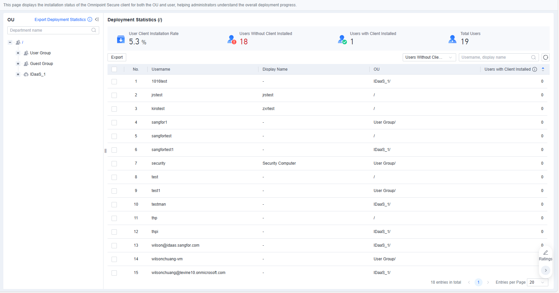Image resolution: width=559 pixels, height=293 pixels.
Task: Collapse the OU panel with the arrow icon
Action: pos(97,19)
